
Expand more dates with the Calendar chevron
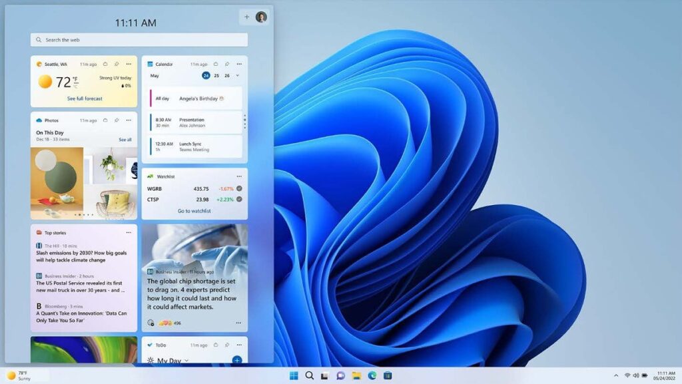pyautogui.click(x=236, y=75)
